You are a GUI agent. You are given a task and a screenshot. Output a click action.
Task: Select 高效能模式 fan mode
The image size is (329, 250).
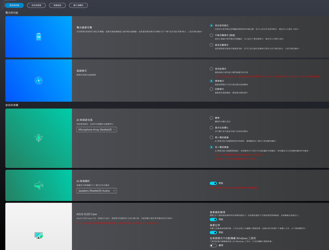(x=211, y=69)
